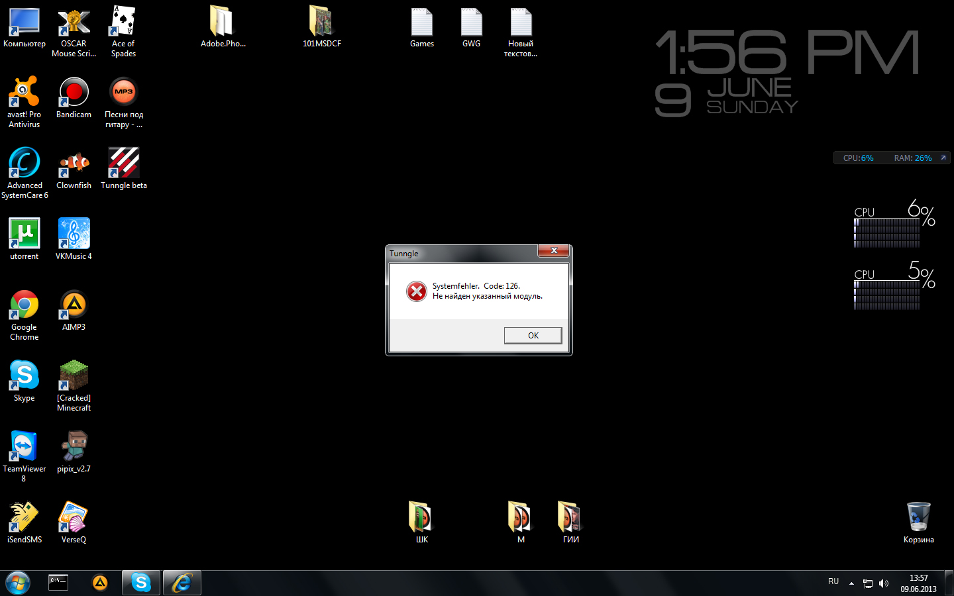
Task: Select the Песни под гитару MP3 icon
Action: pyautogui.click(x=123, y=103)
